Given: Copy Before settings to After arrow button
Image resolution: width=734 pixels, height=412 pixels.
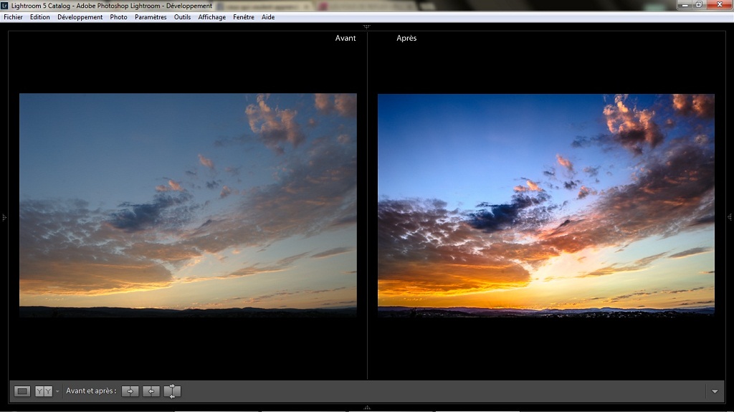Looking at the screenshot, I should click(130, 391).
